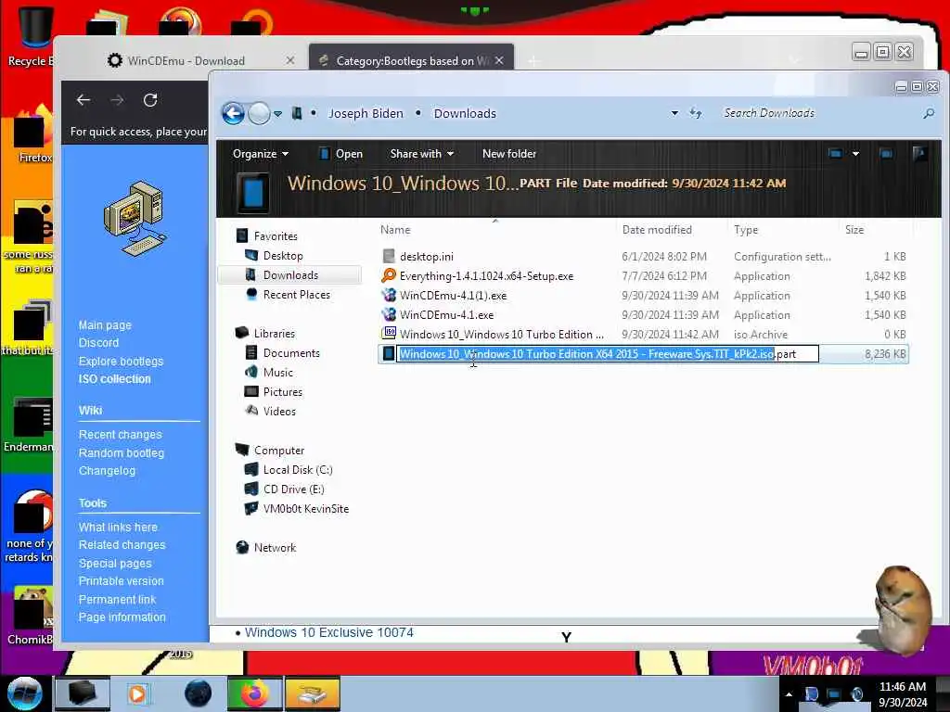This screenshot has height=712, width=950.
Task: Open Main page wiki link
Action: [105, 325]
